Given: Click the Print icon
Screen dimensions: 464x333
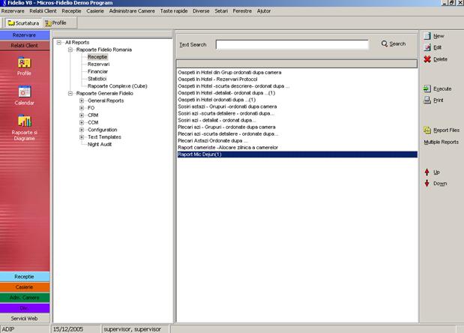Looking at the screenshot, I should [x=427, y=100].
